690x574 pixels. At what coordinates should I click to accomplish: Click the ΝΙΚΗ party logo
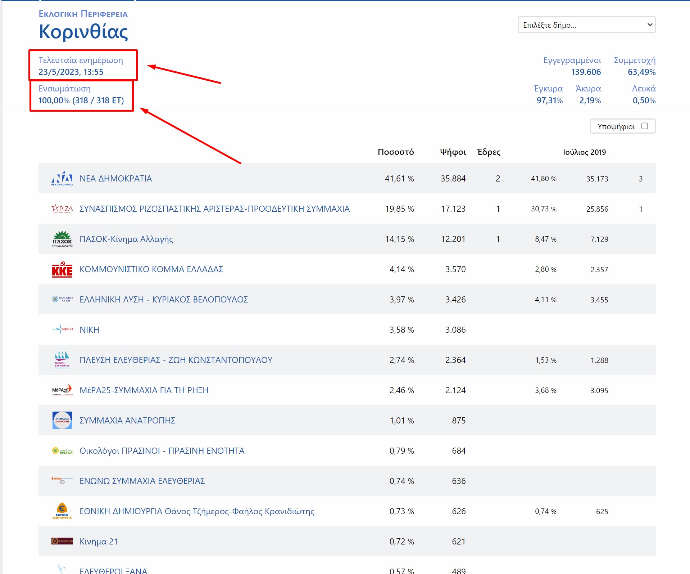click(62, 329)
